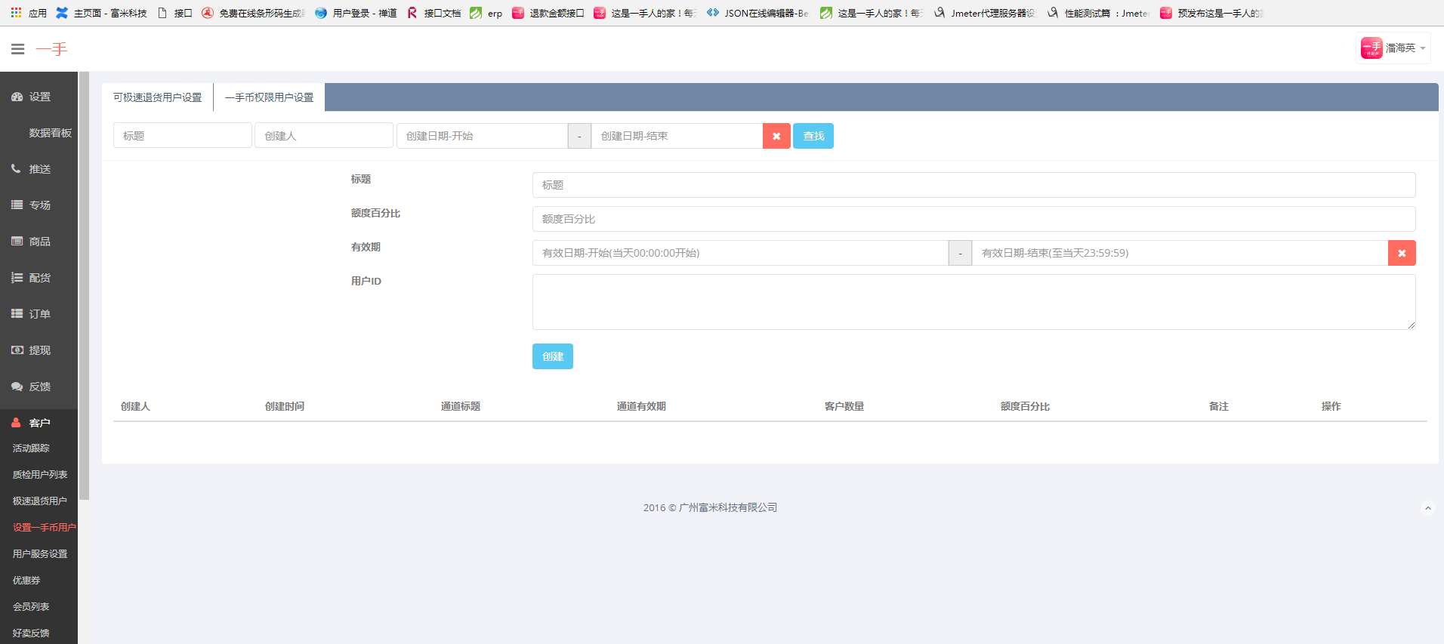
Task: Focus the 标题 form input field
Action: (x=974, y=185)
